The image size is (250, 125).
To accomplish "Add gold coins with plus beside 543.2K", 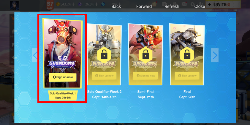I will pos(74,4).
